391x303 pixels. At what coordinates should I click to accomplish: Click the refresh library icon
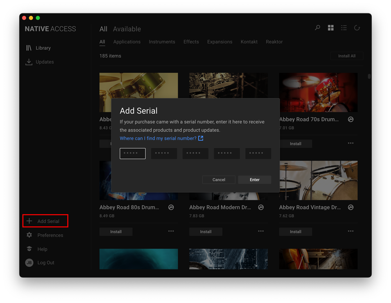(357, 28)
